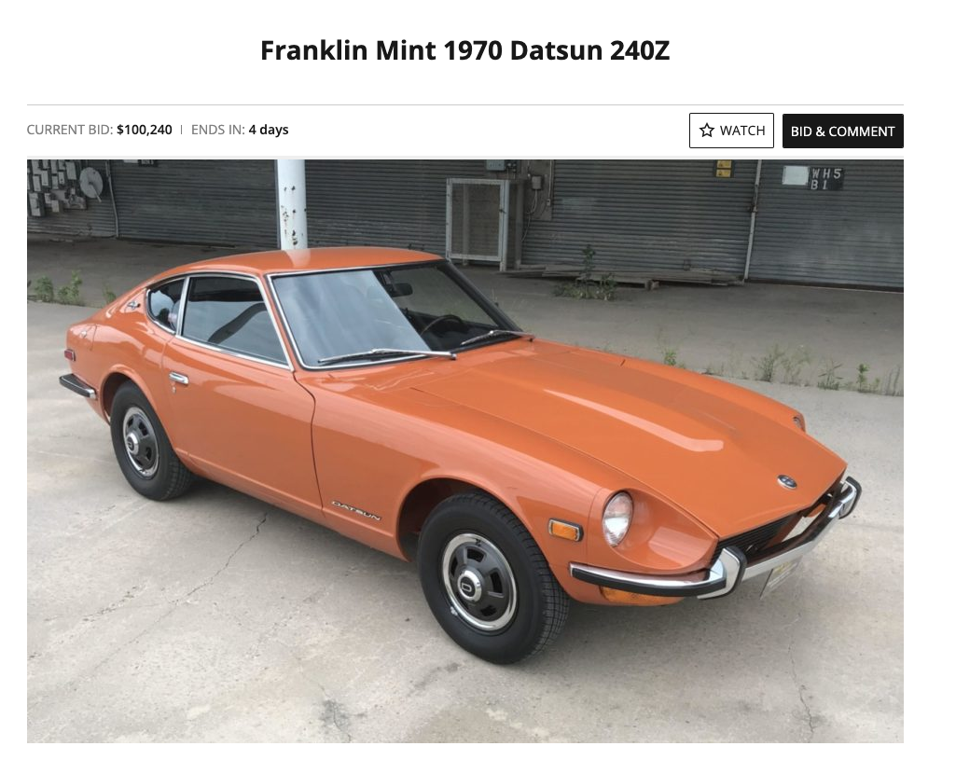
Task: Click the rear wheel of the car
Action: tap(144, 442)
